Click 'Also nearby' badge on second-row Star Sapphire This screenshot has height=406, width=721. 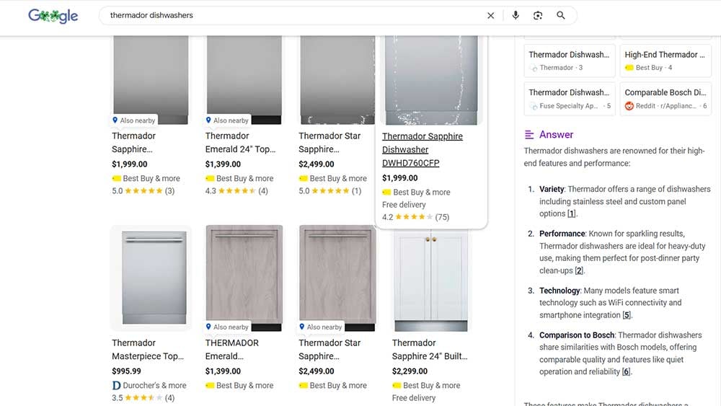[x=321, y=327]
